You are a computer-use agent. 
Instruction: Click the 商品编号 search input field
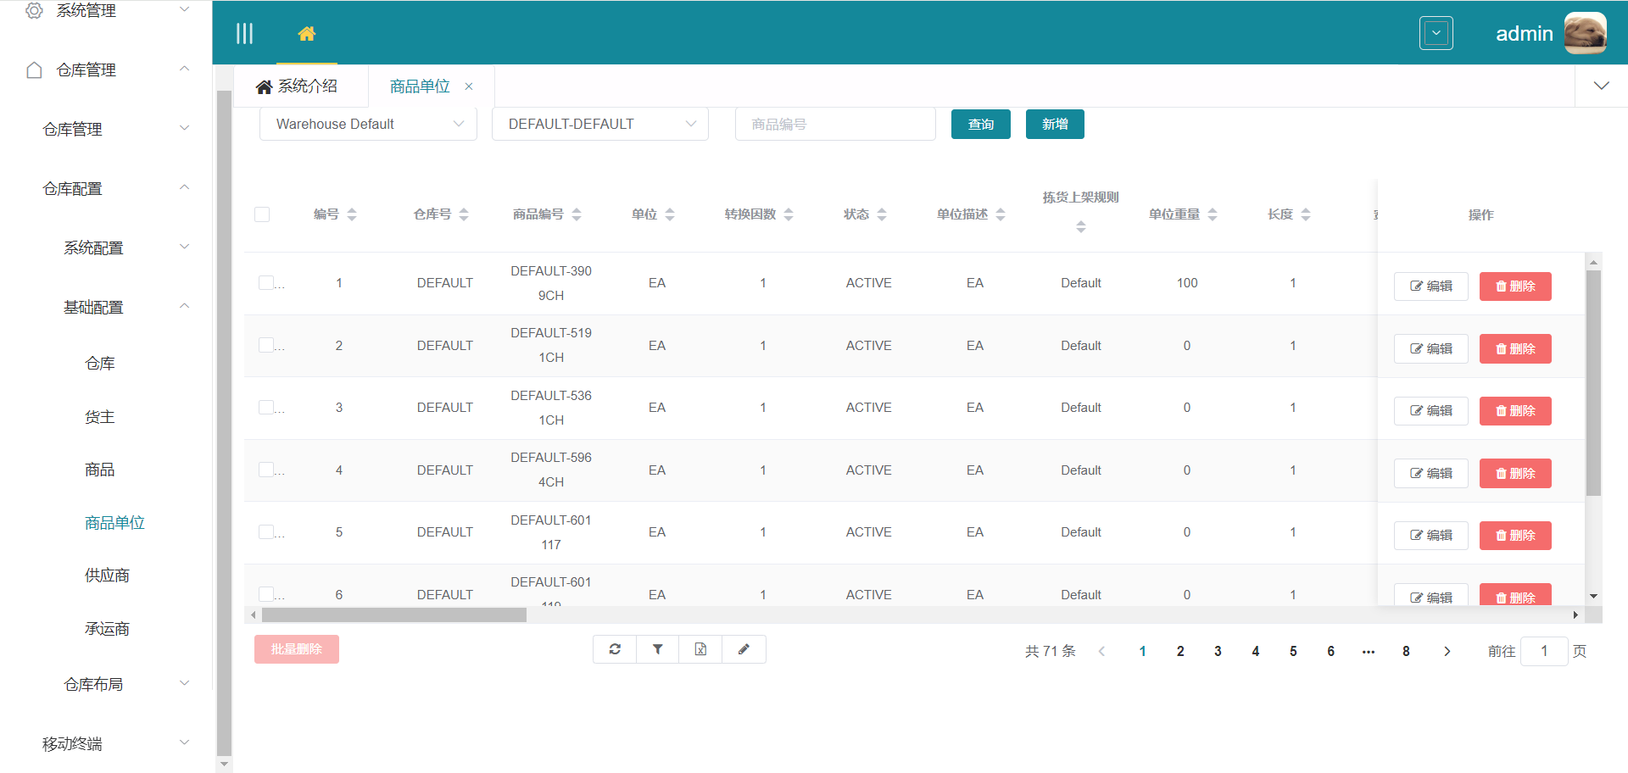tap(835, 125)
